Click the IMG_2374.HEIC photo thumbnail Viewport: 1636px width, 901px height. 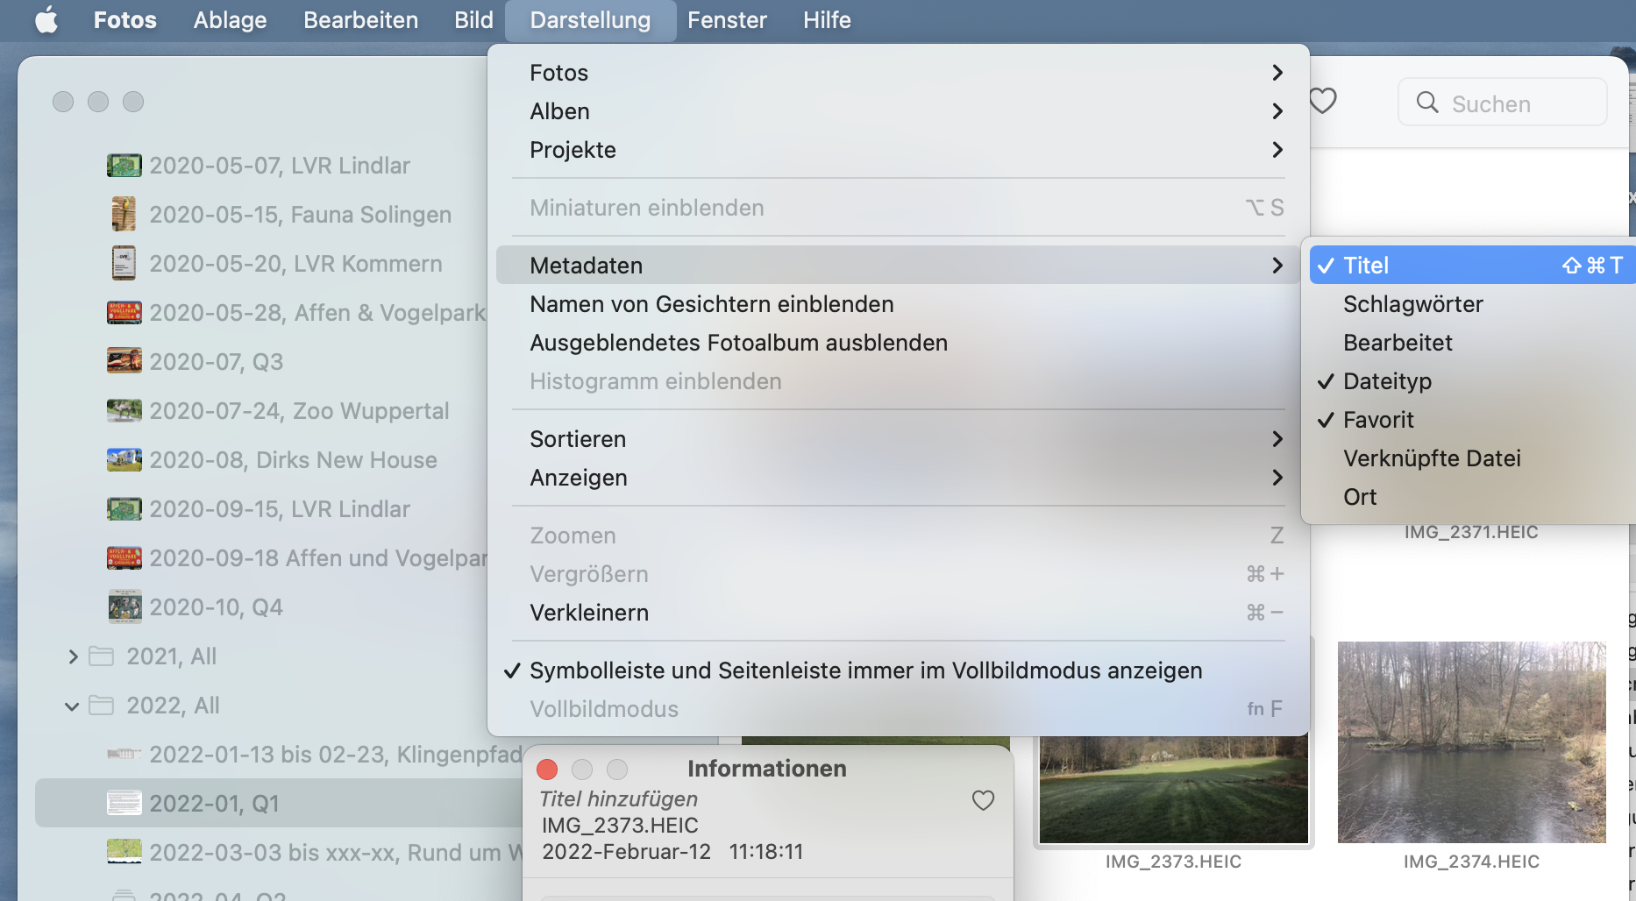pyautogui.click(x=1471, y=742)
